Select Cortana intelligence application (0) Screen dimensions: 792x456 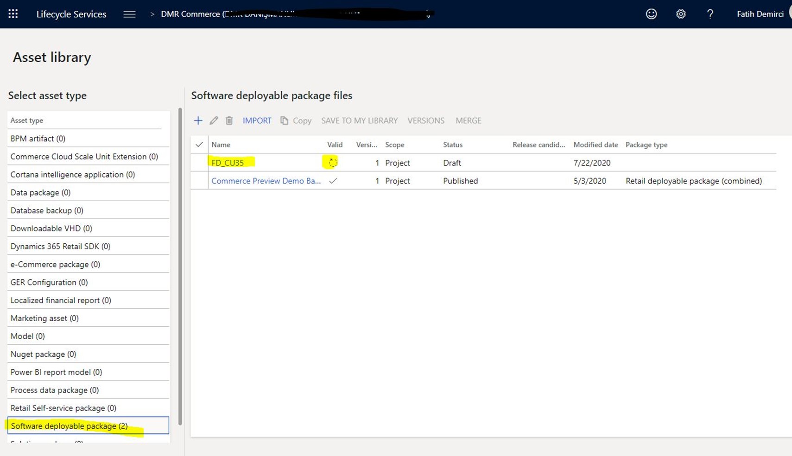pyautogui.click(x=88, y=175)
